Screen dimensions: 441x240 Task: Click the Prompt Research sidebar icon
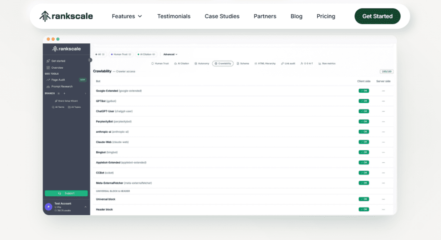[x=48, y=87]
